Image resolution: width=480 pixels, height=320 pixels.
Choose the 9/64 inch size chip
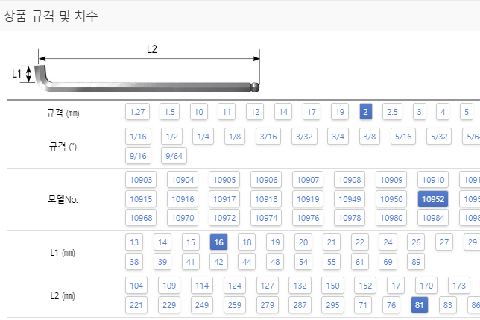(x=174, y=156)
